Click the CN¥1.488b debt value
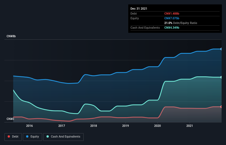The height and width of the screenshot is (145, 226). tap(172, 14)
